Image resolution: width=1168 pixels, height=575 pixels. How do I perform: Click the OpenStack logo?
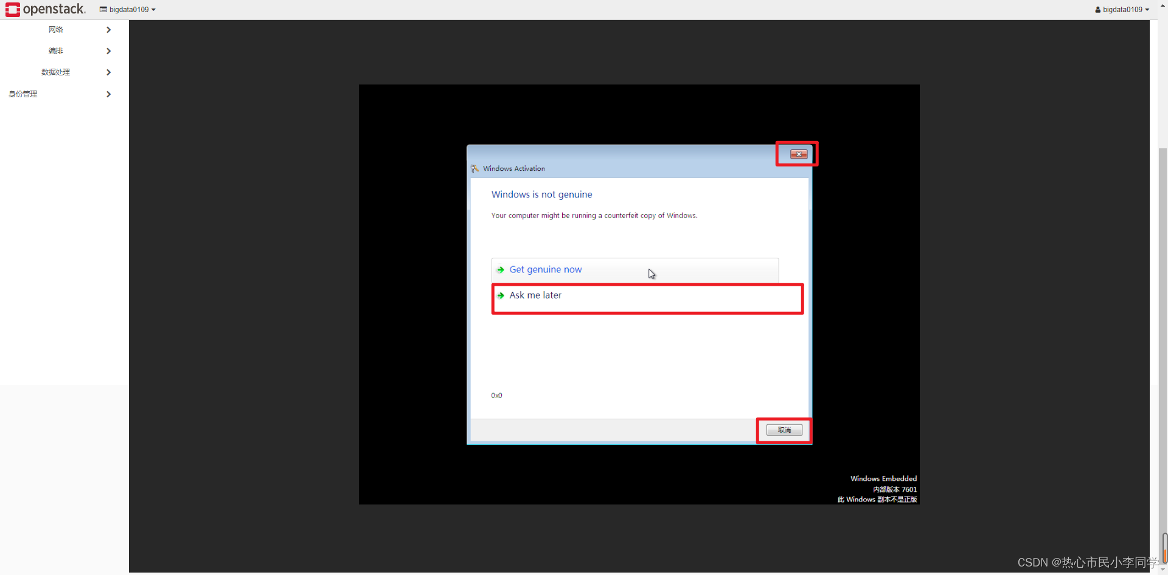(x=46, y=9)
